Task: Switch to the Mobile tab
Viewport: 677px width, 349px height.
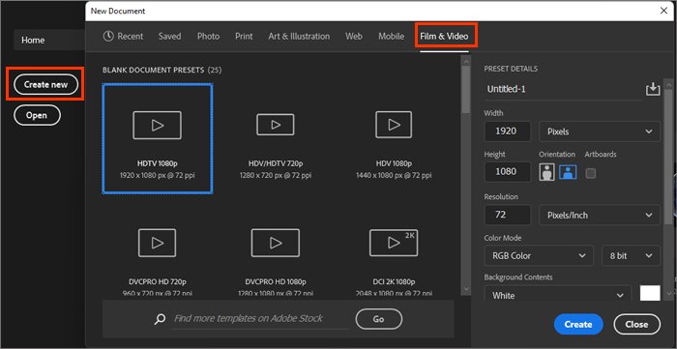Action: pyautogui.click(x=391, y=36)
